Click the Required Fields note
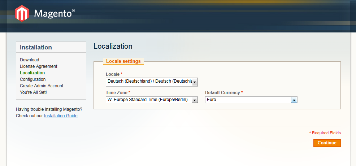356x166 pixels. (325, 133)
